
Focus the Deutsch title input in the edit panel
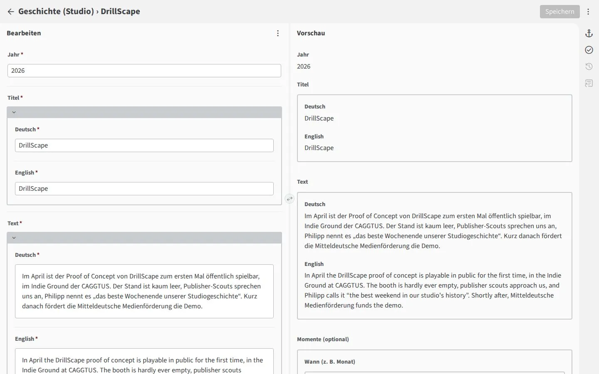click(144, 145)
